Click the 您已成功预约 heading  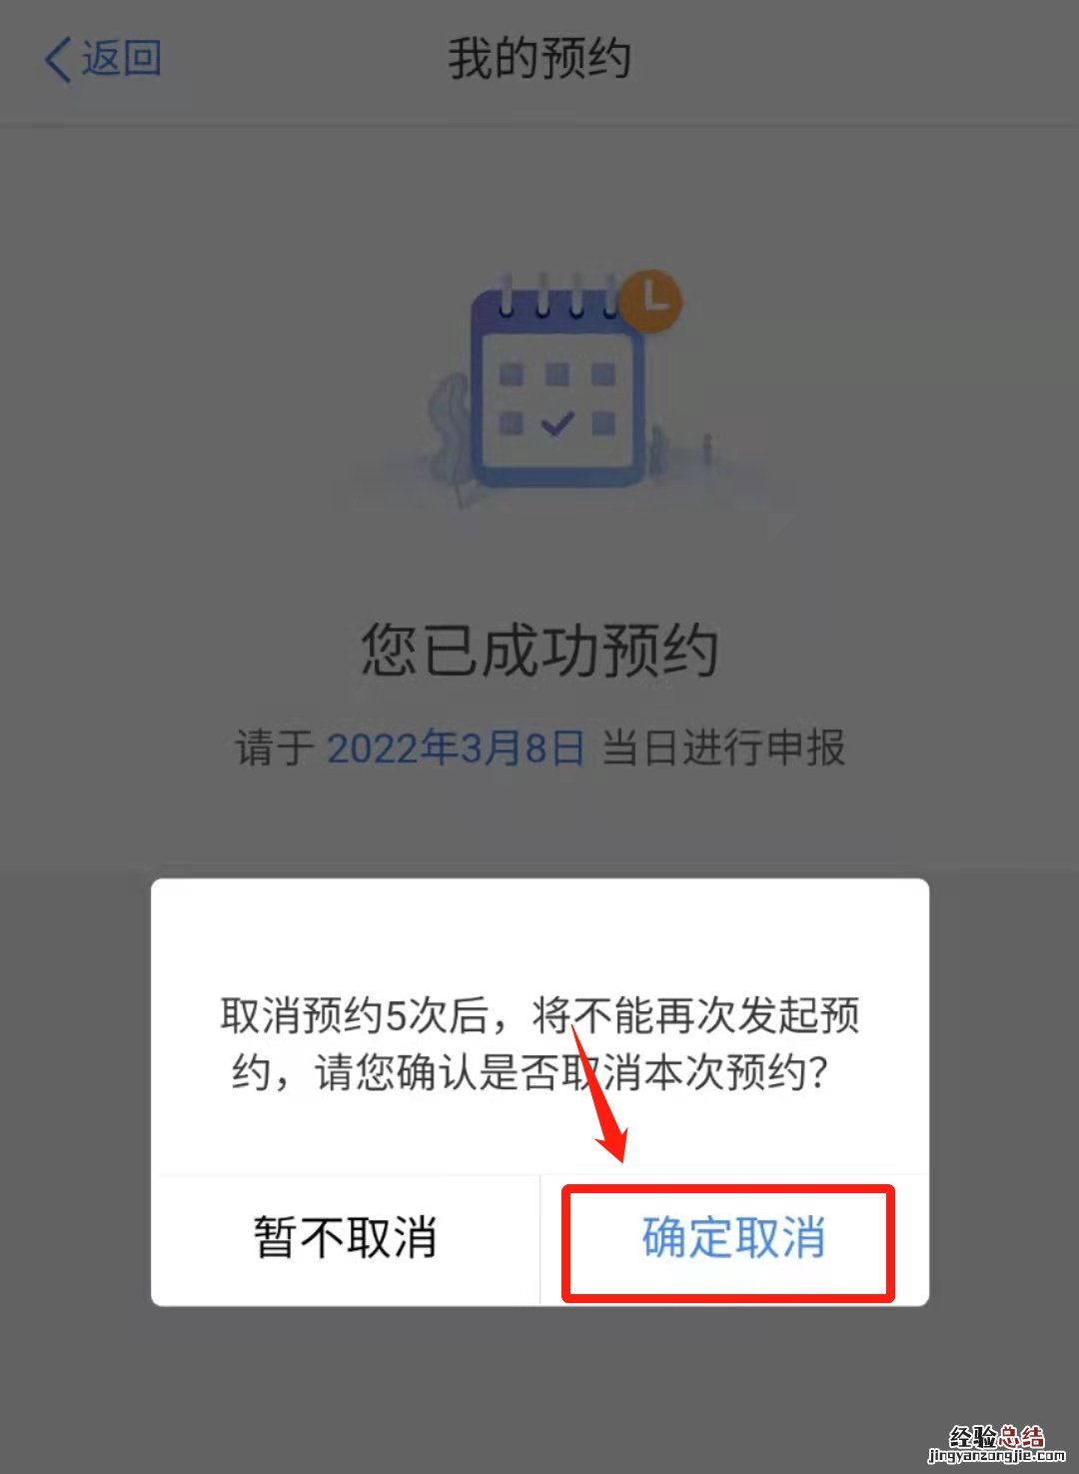click(539, 650)
